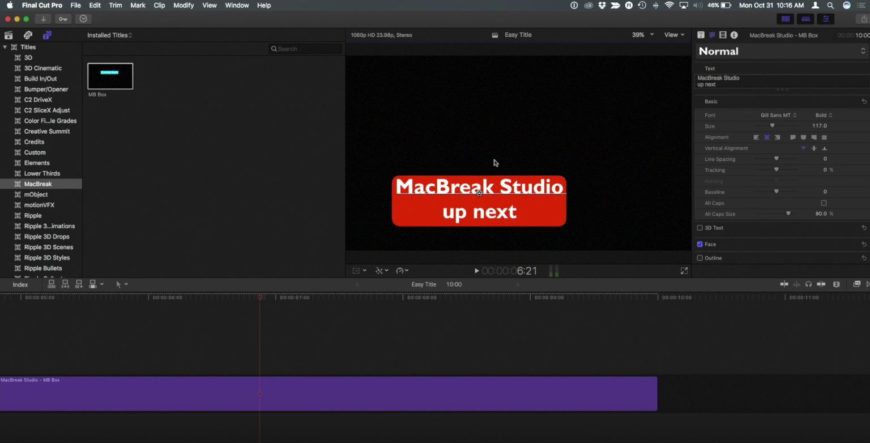Screen dimensions: 870x443
Task: Show the Photos and Audio sidebar icon
Action: coord(28,35)
